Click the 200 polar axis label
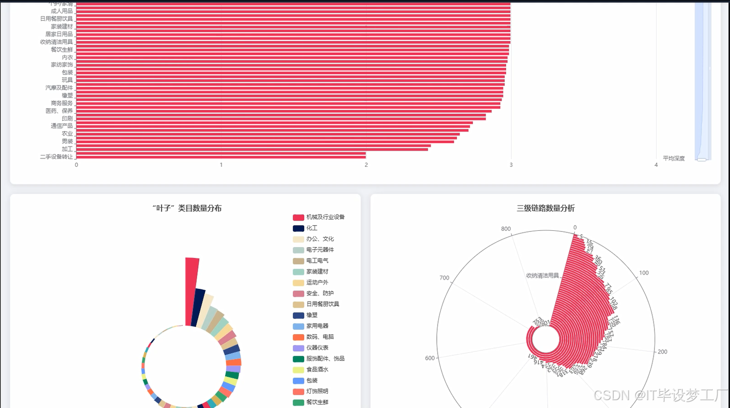 [662, 352]
